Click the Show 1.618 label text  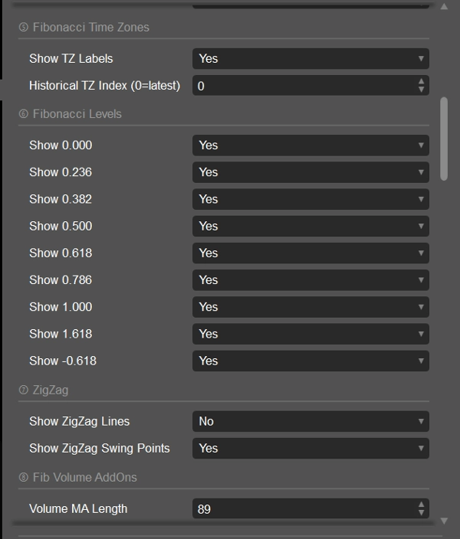(x=61, y=334)
